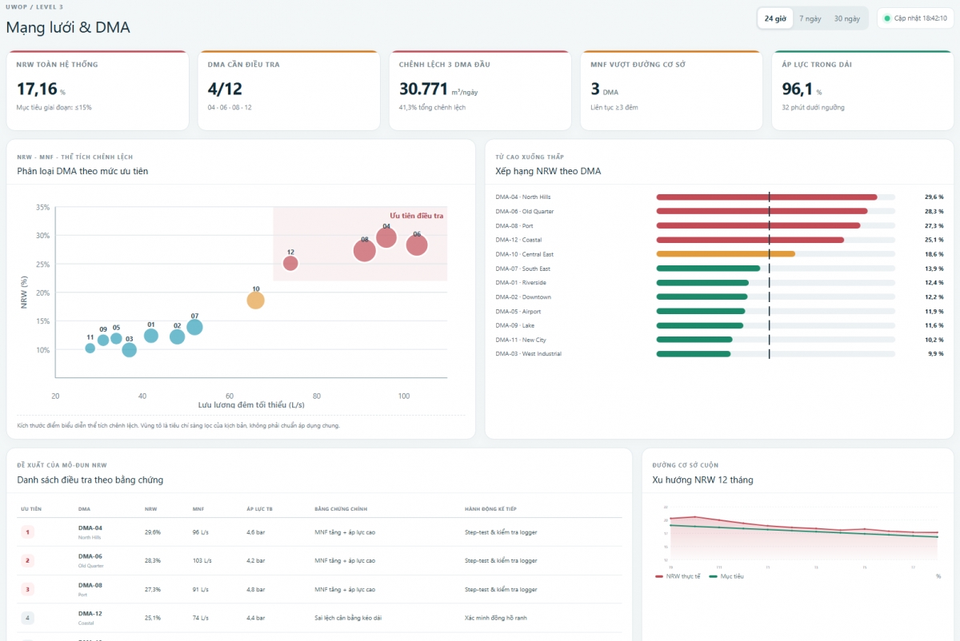960x641 pixels.
Task: Click bubble 01 in the scatter chart
Action: (151, 336)
